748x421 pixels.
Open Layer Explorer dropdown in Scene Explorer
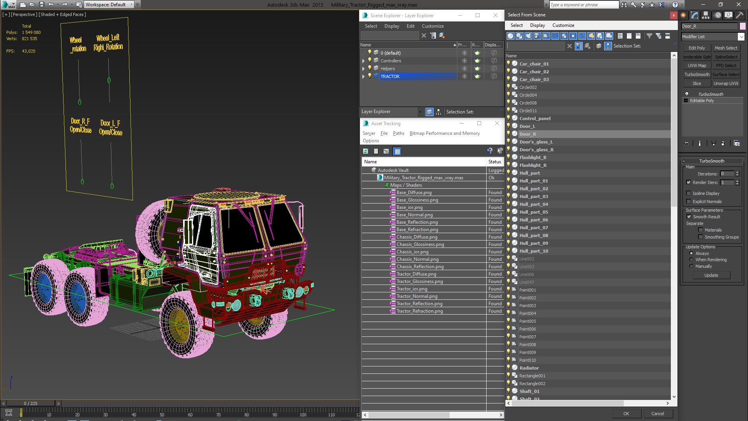420,112
